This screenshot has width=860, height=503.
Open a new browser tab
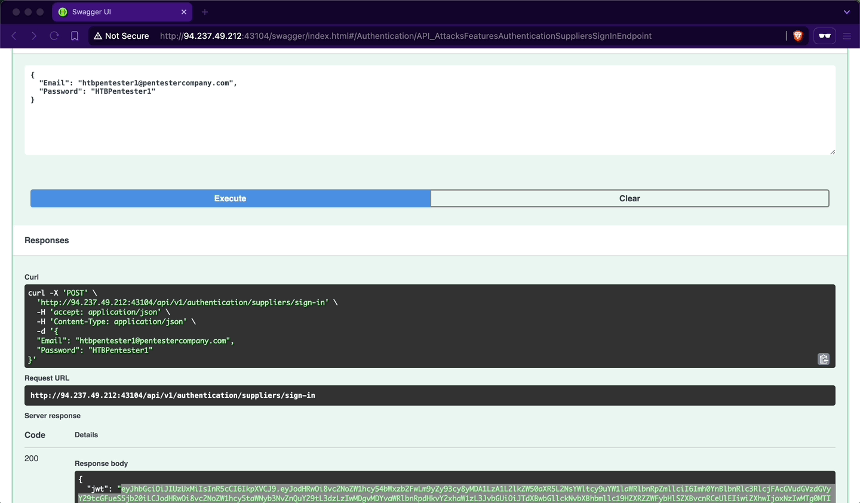coord(205,11)
